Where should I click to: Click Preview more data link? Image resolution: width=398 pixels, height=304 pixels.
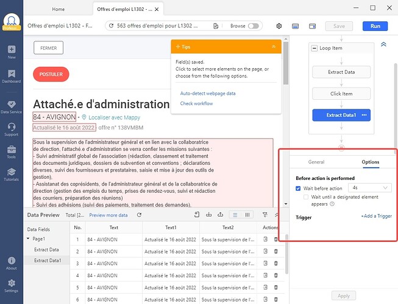(108, 215)
